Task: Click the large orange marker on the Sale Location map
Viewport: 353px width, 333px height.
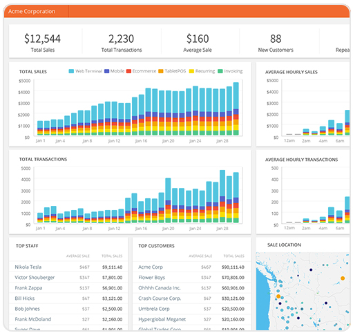Action: click(x=278, y=296)
